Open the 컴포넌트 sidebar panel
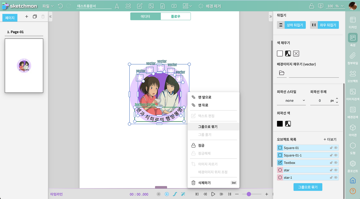This screenshot has height=199, width=360. point(353,166)
